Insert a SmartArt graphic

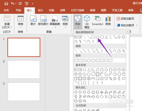click(97, 21)
